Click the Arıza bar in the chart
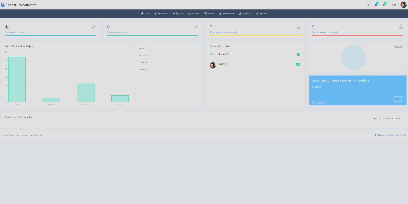Image resolution: width=408 pixels, height=204 pixels. pyautogui.click(x=17, y=80)
